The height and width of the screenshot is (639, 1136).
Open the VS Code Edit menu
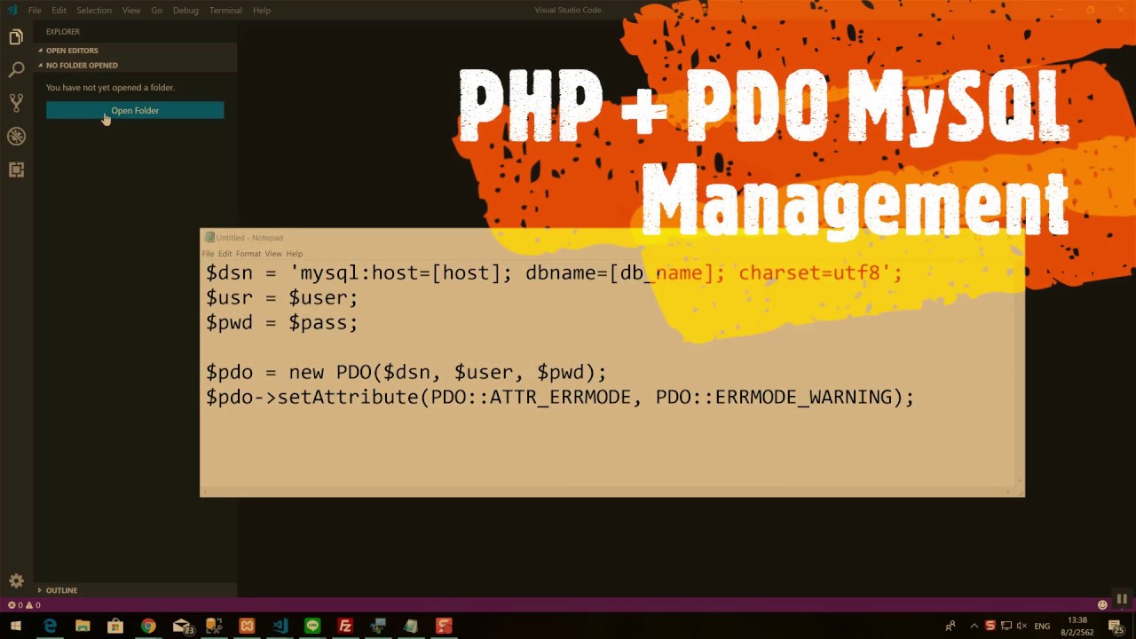tap(59, 10)
